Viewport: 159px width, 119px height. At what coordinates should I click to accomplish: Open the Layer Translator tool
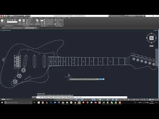59,20
